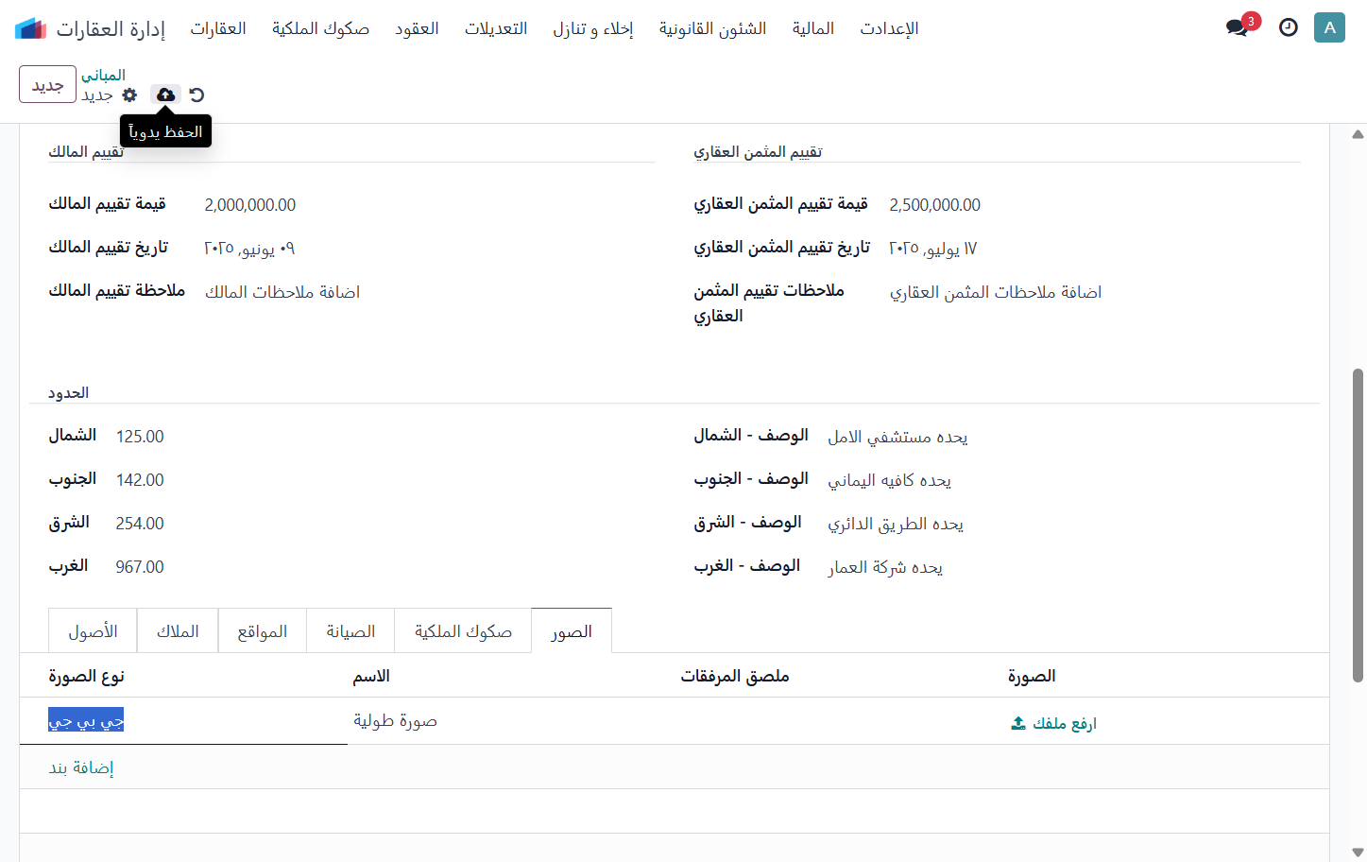Open the العقارات menu
Screen dimensions: 1367x862
point(218,28)
